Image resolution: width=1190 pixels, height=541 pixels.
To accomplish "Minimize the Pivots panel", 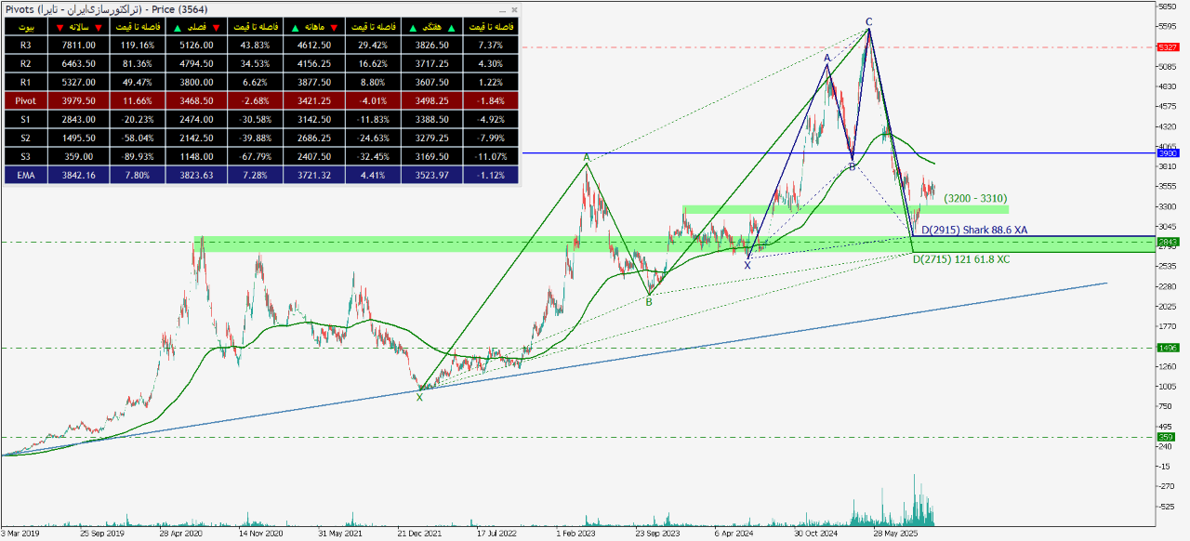I will (x=502, y=9).
